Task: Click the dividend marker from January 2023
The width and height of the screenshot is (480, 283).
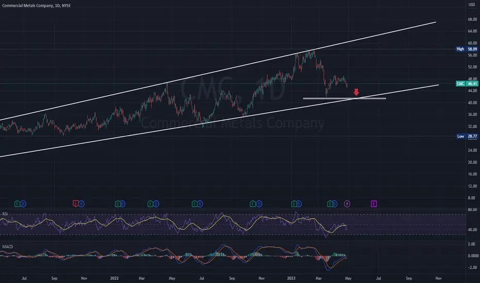Action: pos(299,204)
